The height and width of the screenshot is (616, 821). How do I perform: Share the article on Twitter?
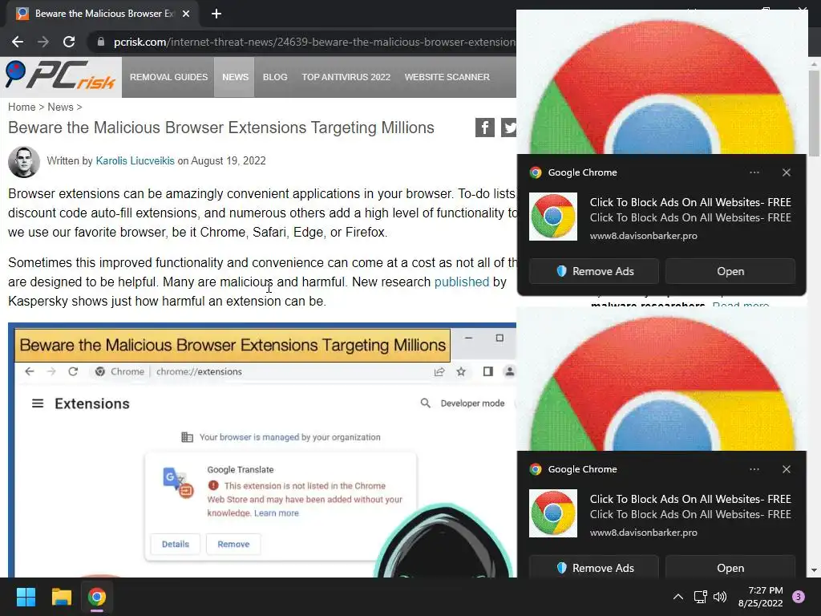pos(508,128)
